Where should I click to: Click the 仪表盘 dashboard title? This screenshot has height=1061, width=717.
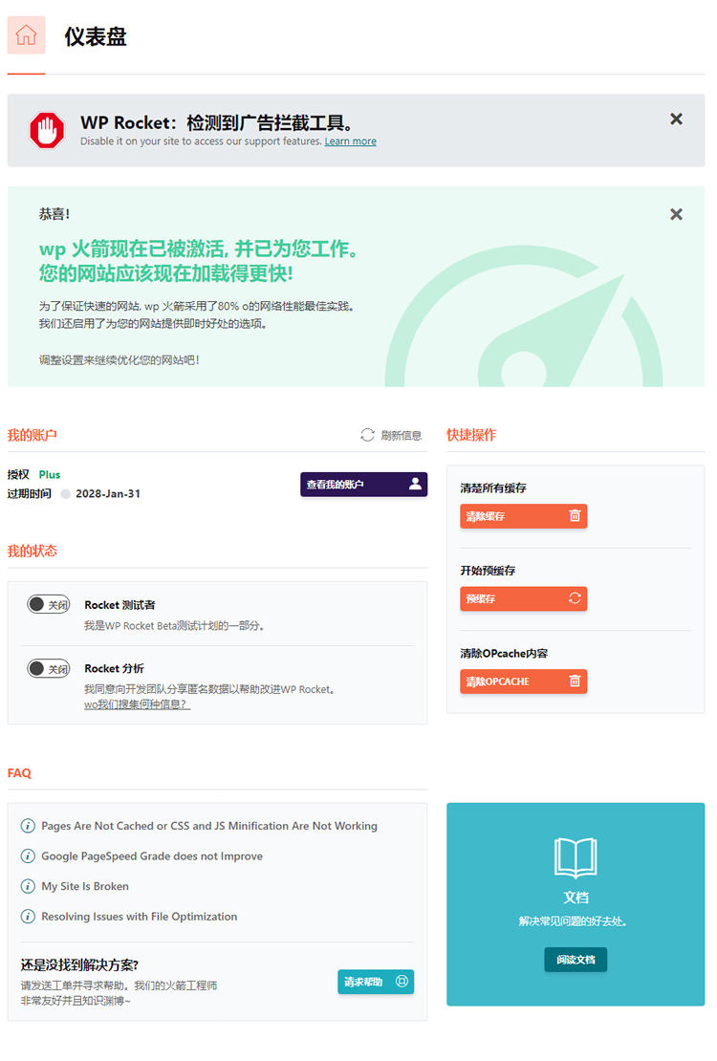[96, 36]
